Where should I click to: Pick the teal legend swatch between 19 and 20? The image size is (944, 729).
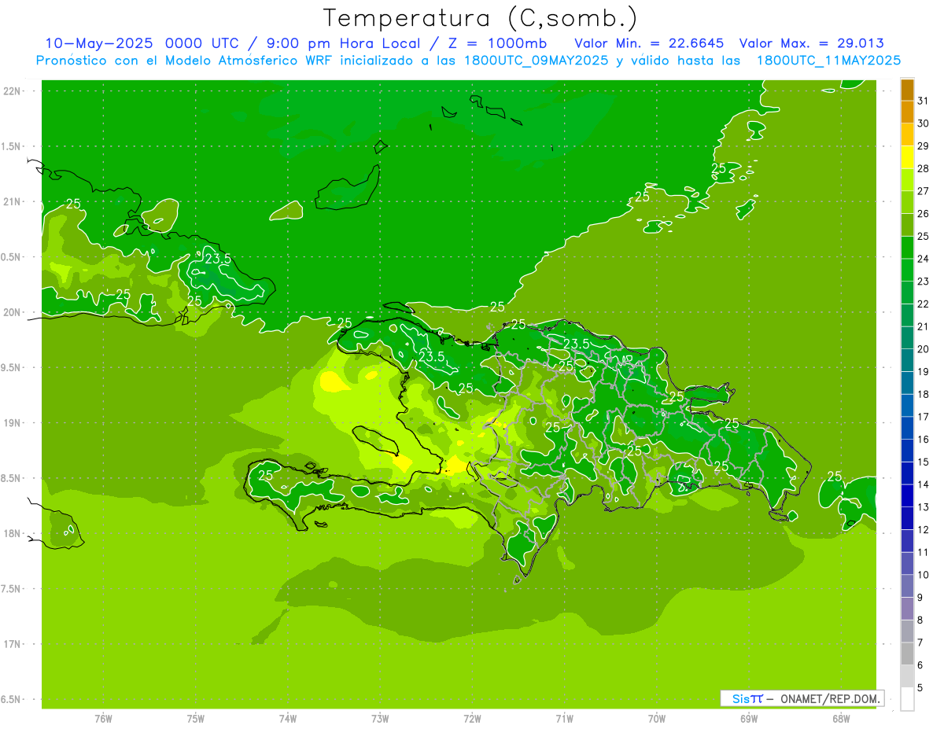tap(907, 361)
